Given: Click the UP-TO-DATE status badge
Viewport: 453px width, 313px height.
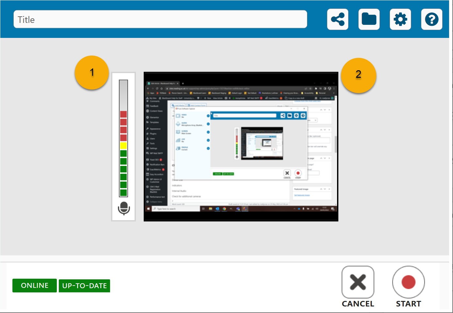Looking at the screenshot, I should (x=84, y=286).
